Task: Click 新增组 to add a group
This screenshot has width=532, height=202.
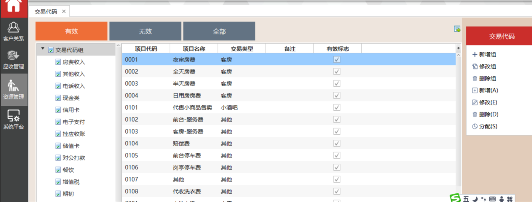Action: 484,55
